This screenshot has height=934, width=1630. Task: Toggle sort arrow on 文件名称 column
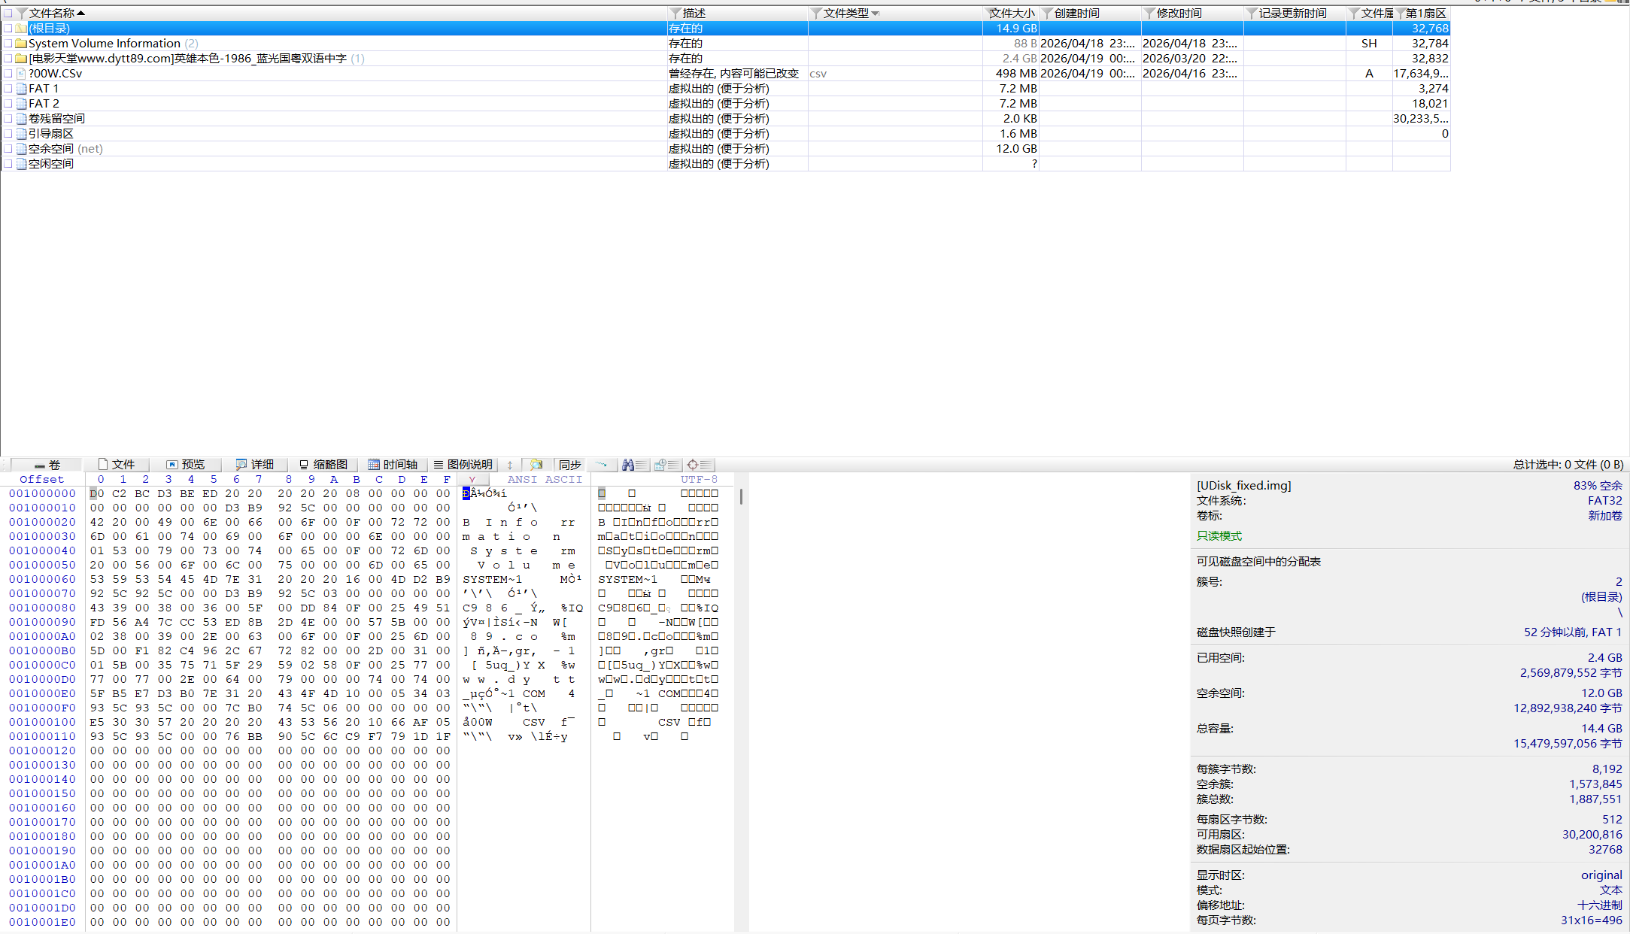80,14
